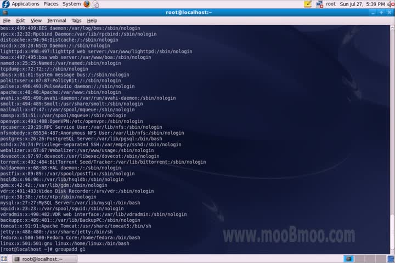Click the dovecot:x:97:97 line

click(x=80, y=156)
